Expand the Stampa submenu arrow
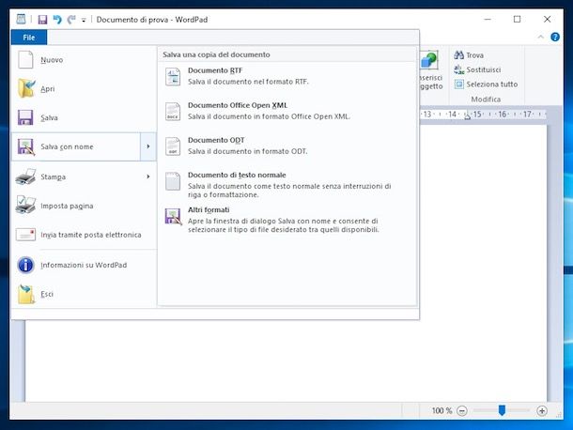This screenshot has height=430, width=573. pyautogui.click(x=148, y=177)
